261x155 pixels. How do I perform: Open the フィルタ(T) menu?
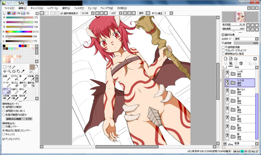pyautogui.click(x=79, y=8)
